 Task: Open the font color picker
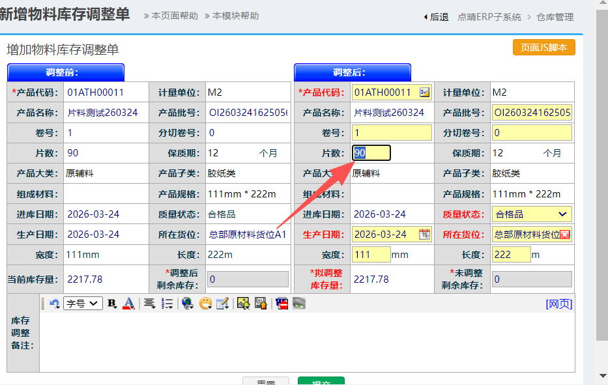point(128,303)
